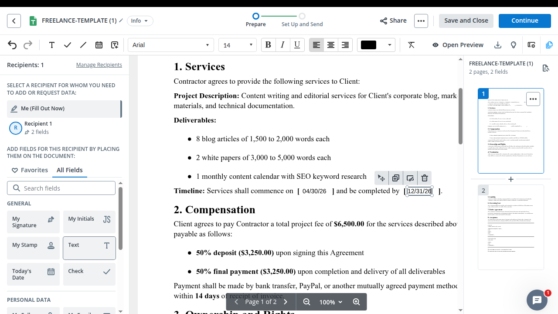Image resolution: width=558 pixels, height=314 pixels.
Task: Click the Search fields input
Action: pyautogui.click(x=61, y=188)
